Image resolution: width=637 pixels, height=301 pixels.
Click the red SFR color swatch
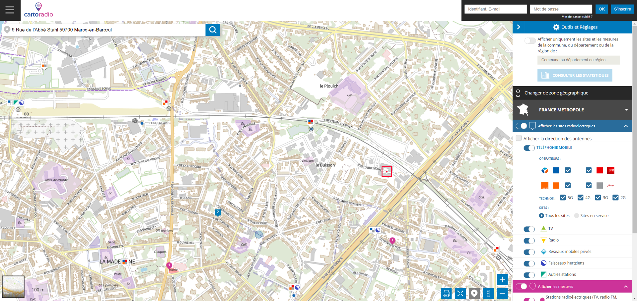(600, 170)
